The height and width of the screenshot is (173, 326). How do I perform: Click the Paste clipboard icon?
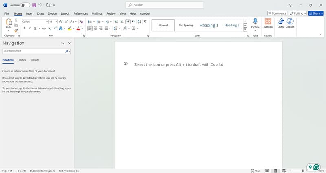tap(9, 22)
